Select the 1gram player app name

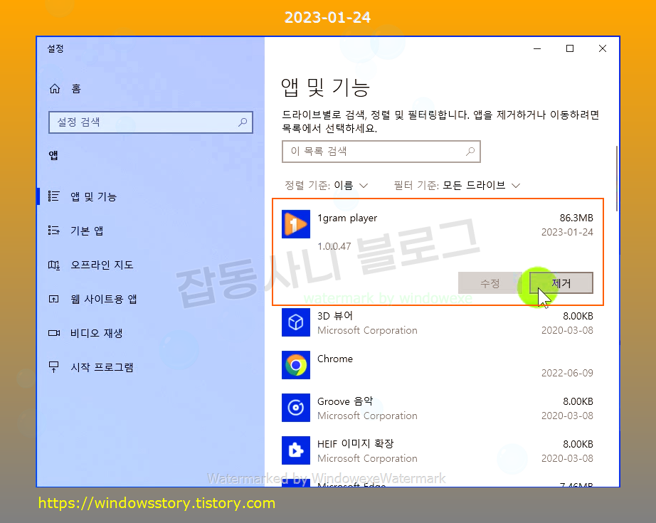(347, 218)
